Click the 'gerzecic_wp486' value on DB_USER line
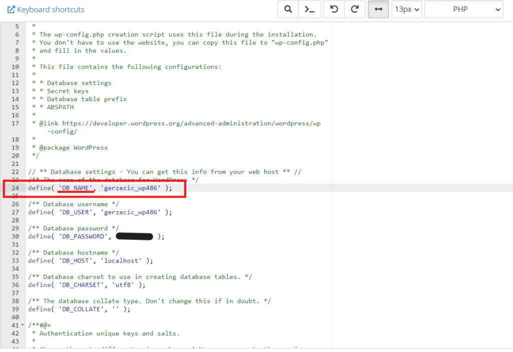Viewport: 513px width, 352px height. [x=131, y=212]
